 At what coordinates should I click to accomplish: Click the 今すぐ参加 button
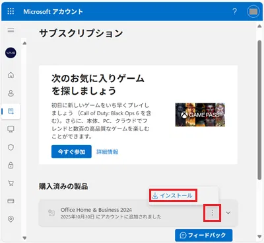(x=71, y=152)
